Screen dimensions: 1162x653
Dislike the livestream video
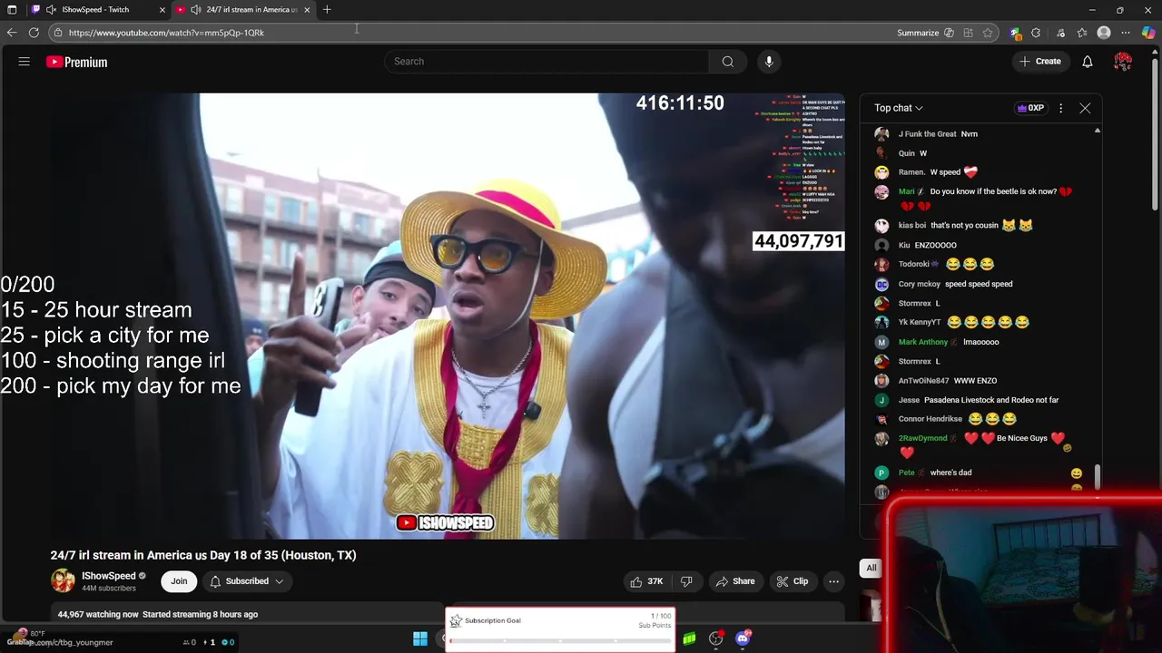(x=686, y=581)
